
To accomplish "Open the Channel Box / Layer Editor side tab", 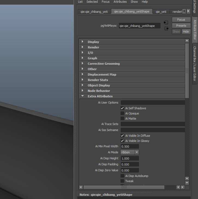I will pos(194,63).
